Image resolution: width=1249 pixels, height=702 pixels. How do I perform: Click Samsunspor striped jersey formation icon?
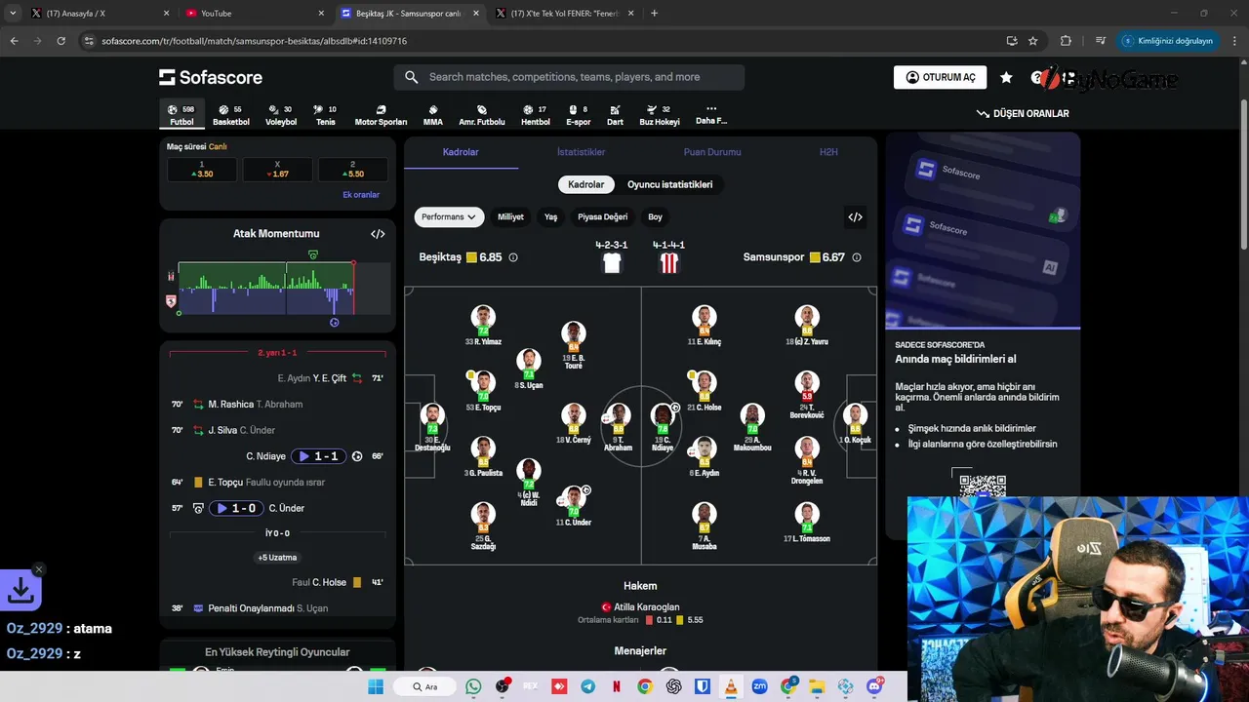click(668, 262)
